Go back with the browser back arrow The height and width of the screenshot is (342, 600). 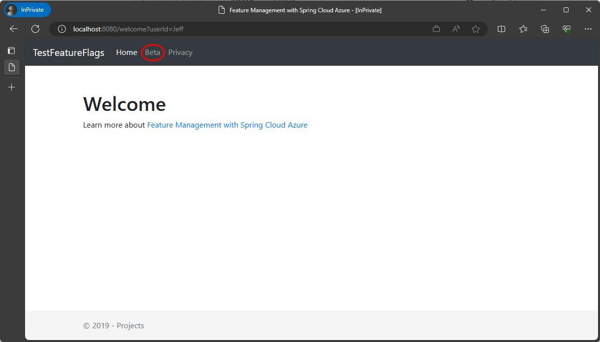[x=14, y=29]
